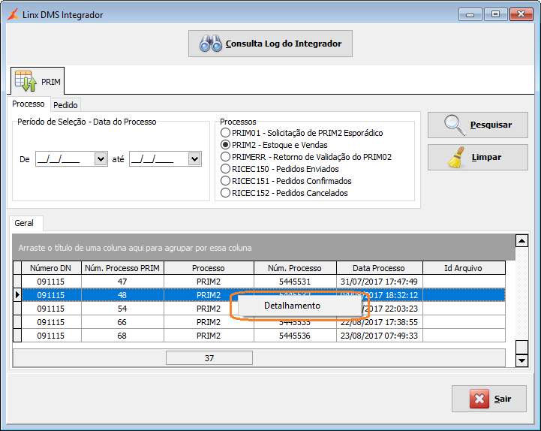The width and height of the screenshot is (541, 431).
Task: Switch to the Pedido tab
Action: click(65, 105)
